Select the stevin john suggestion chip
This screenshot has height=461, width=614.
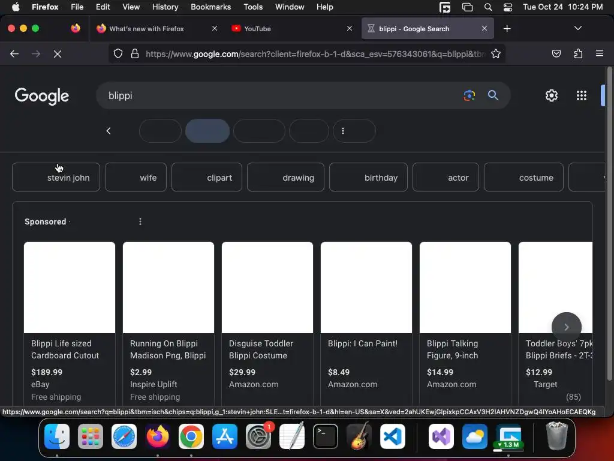56,177
